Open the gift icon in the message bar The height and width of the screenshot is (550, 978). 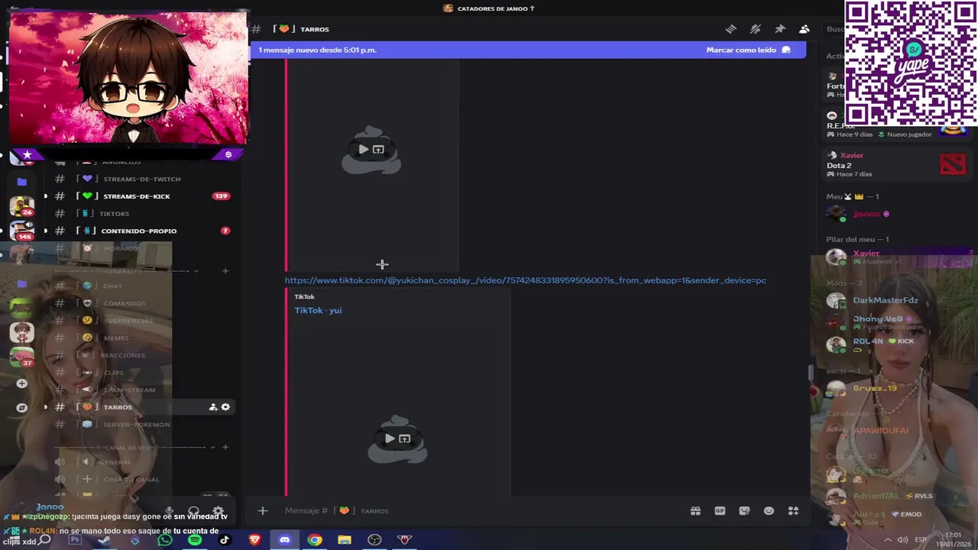pyautogui.click(x=695, y=510)
